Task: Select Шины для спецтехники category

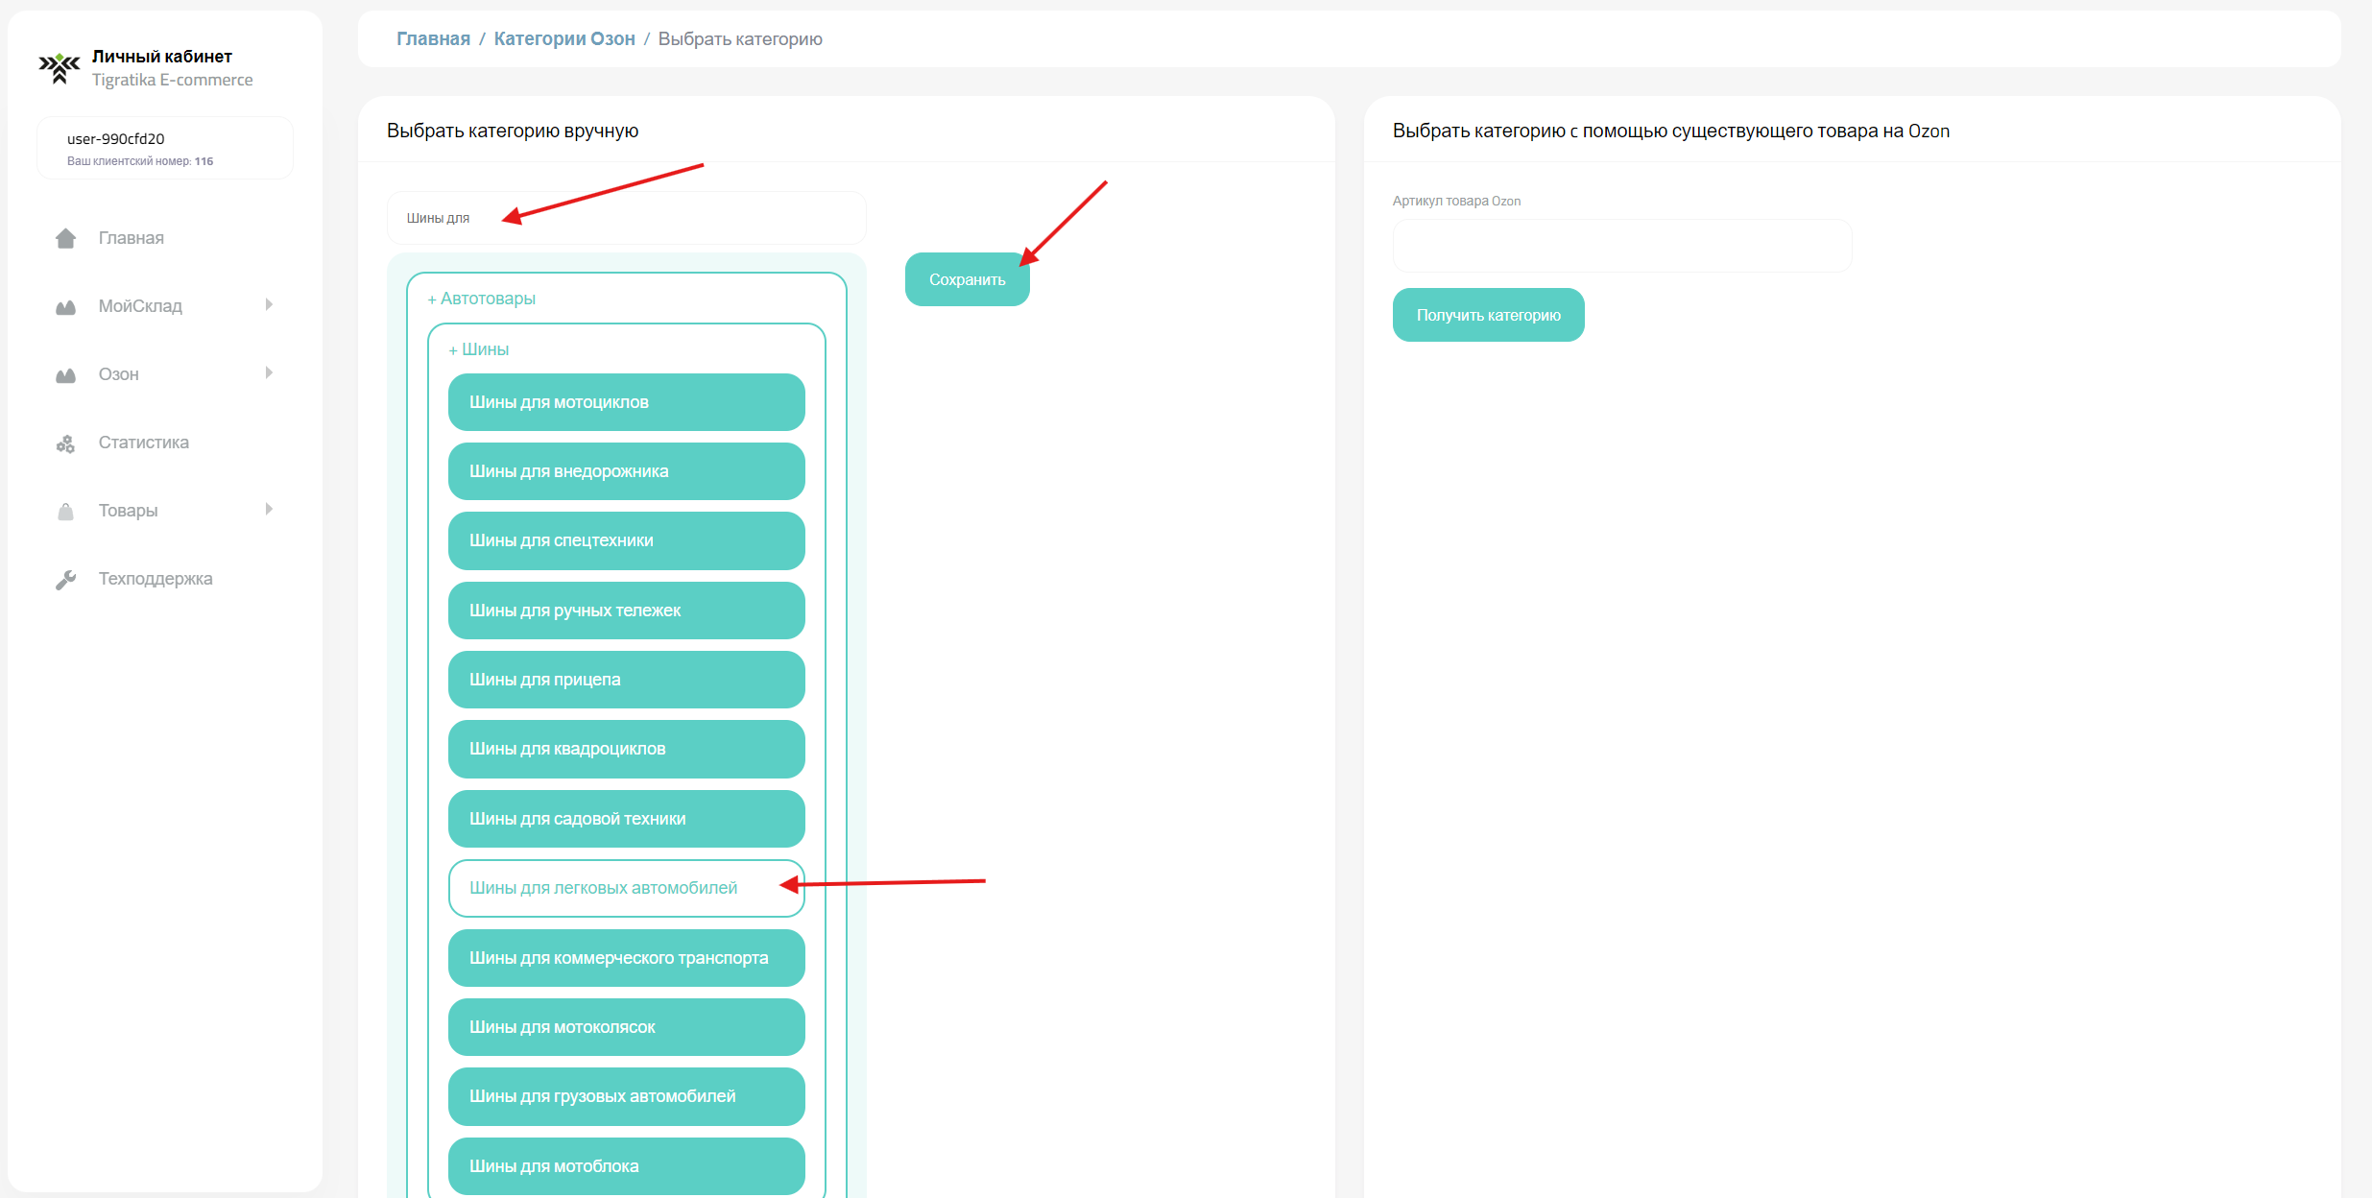Action: pyautogui.click(x=627, y=540)
